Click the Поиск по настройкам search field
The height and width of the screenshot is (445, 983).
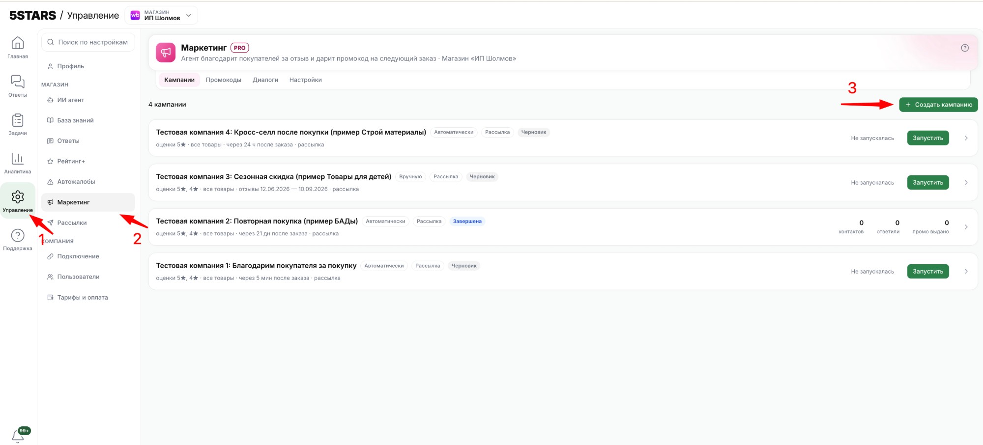click(x=88, y=42)
